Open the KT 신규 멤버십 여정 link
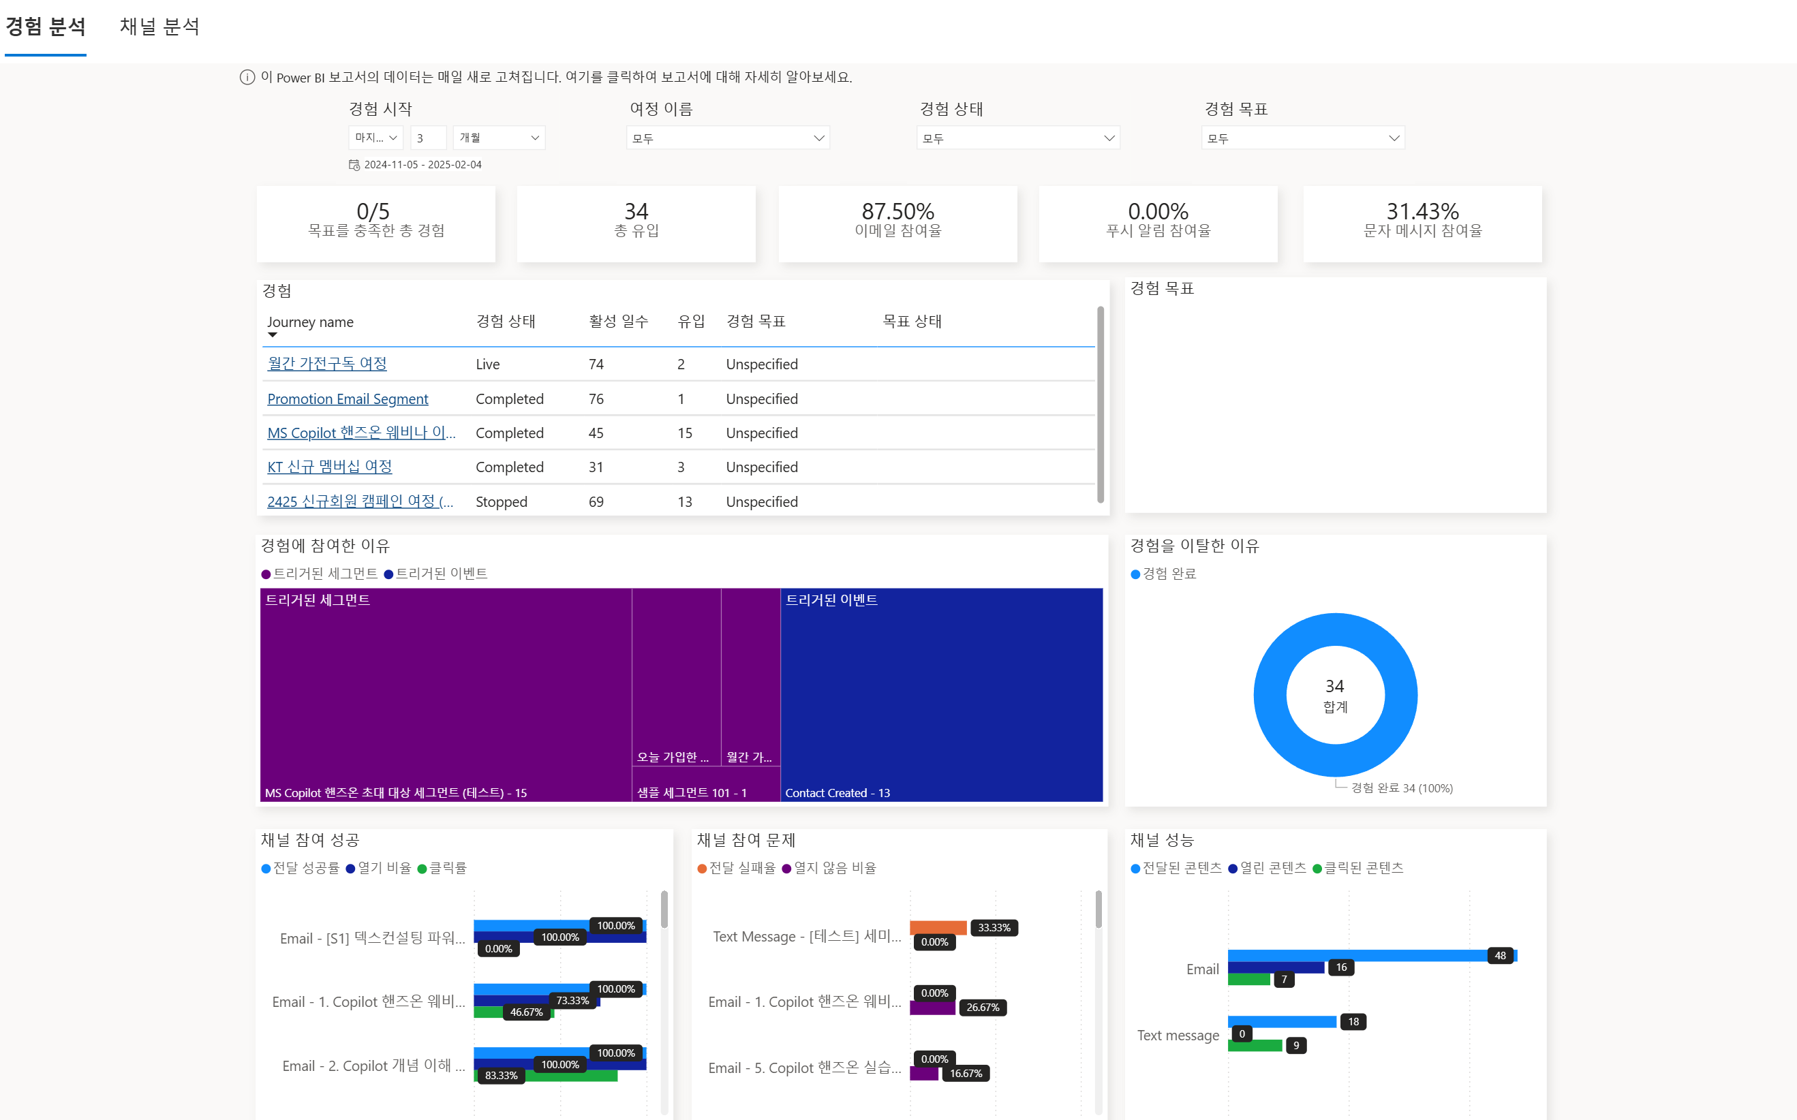Viewport: 1797px width, 1120px height. click(330, 467)
